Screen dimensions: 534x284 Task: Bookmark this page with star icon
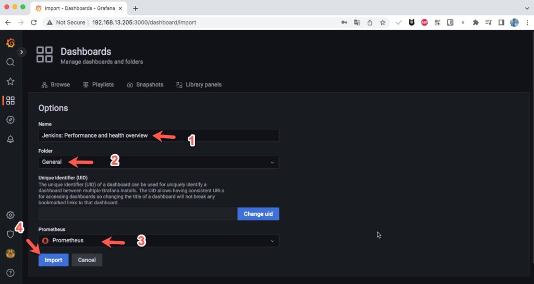(x=383, y=22)
